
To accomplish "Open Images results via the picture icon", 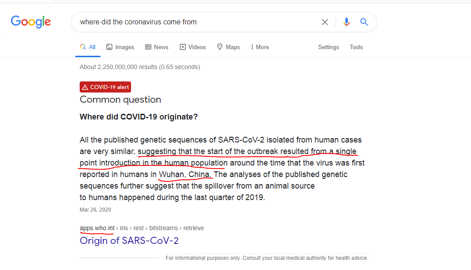I will (109, 47).
